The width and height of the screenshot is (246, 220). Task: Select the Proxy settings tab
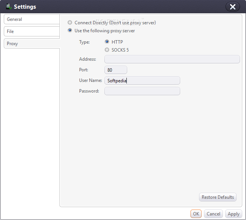click(32, 44)
